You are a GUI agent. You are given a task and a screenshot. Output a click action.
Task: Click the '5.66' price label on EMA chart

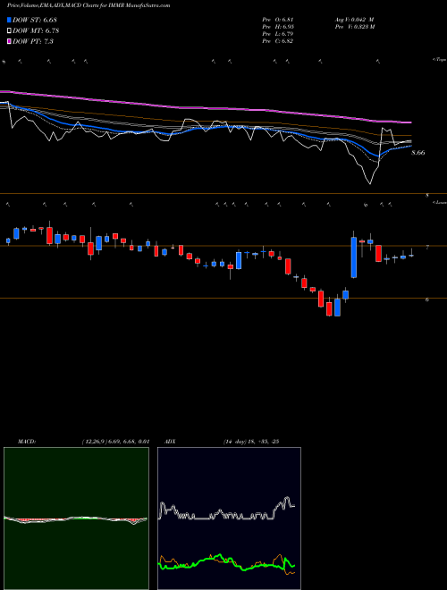click(418, 153)
